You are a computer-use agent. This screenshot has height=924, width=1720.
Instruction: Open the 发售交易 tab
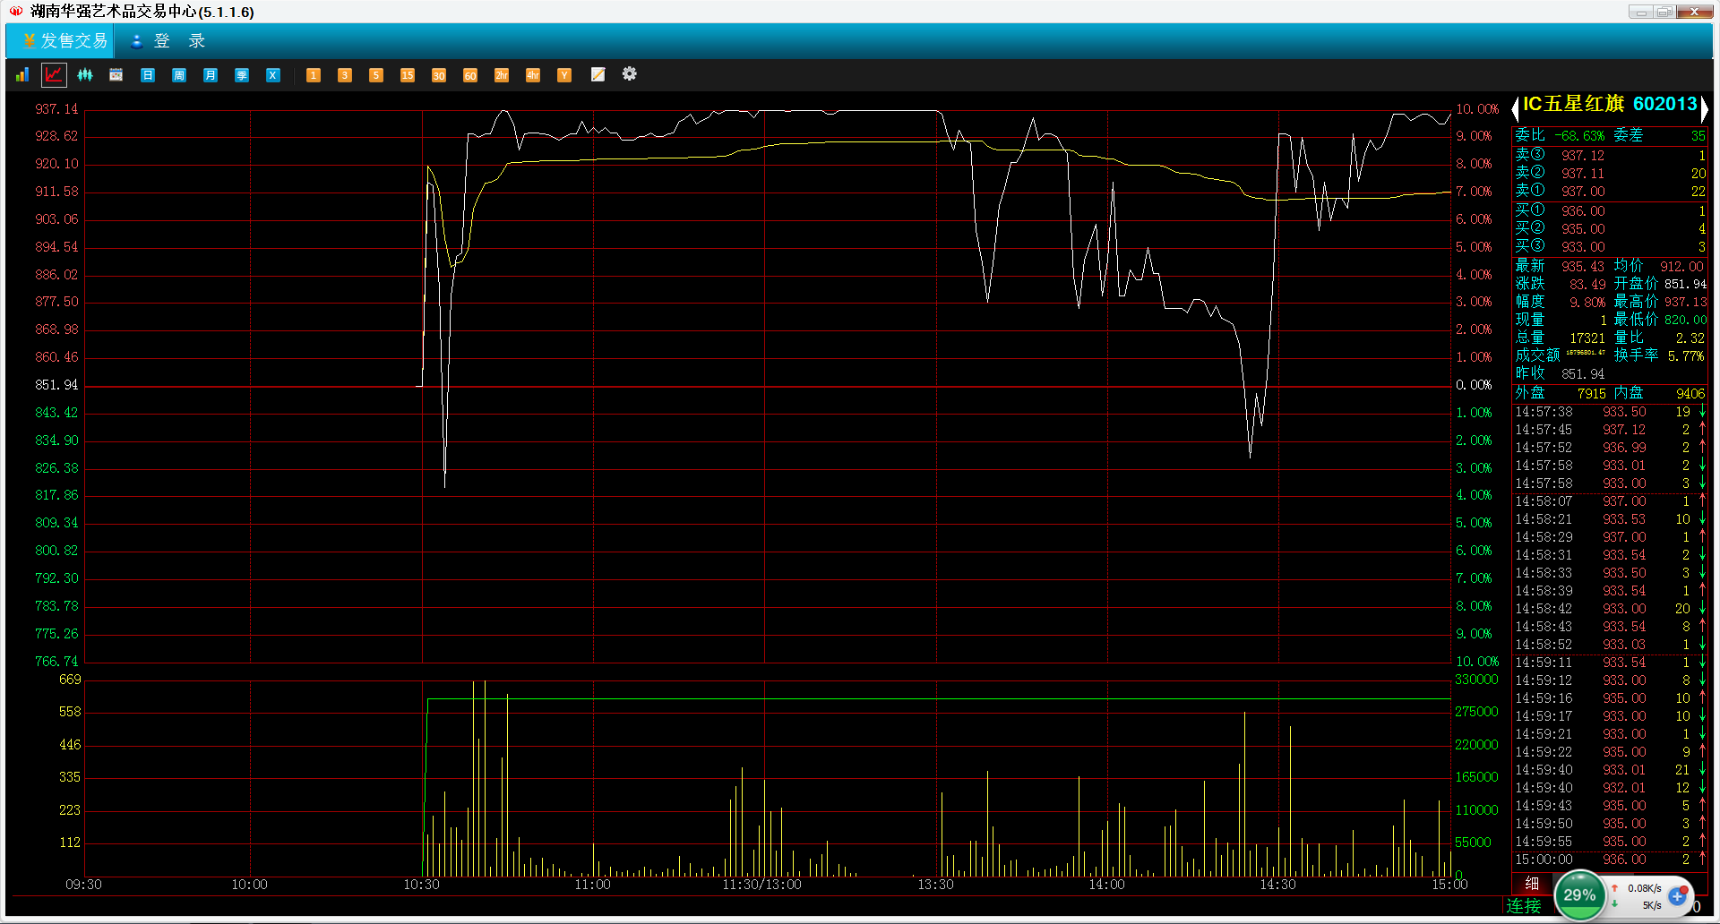tap(61, 41)
